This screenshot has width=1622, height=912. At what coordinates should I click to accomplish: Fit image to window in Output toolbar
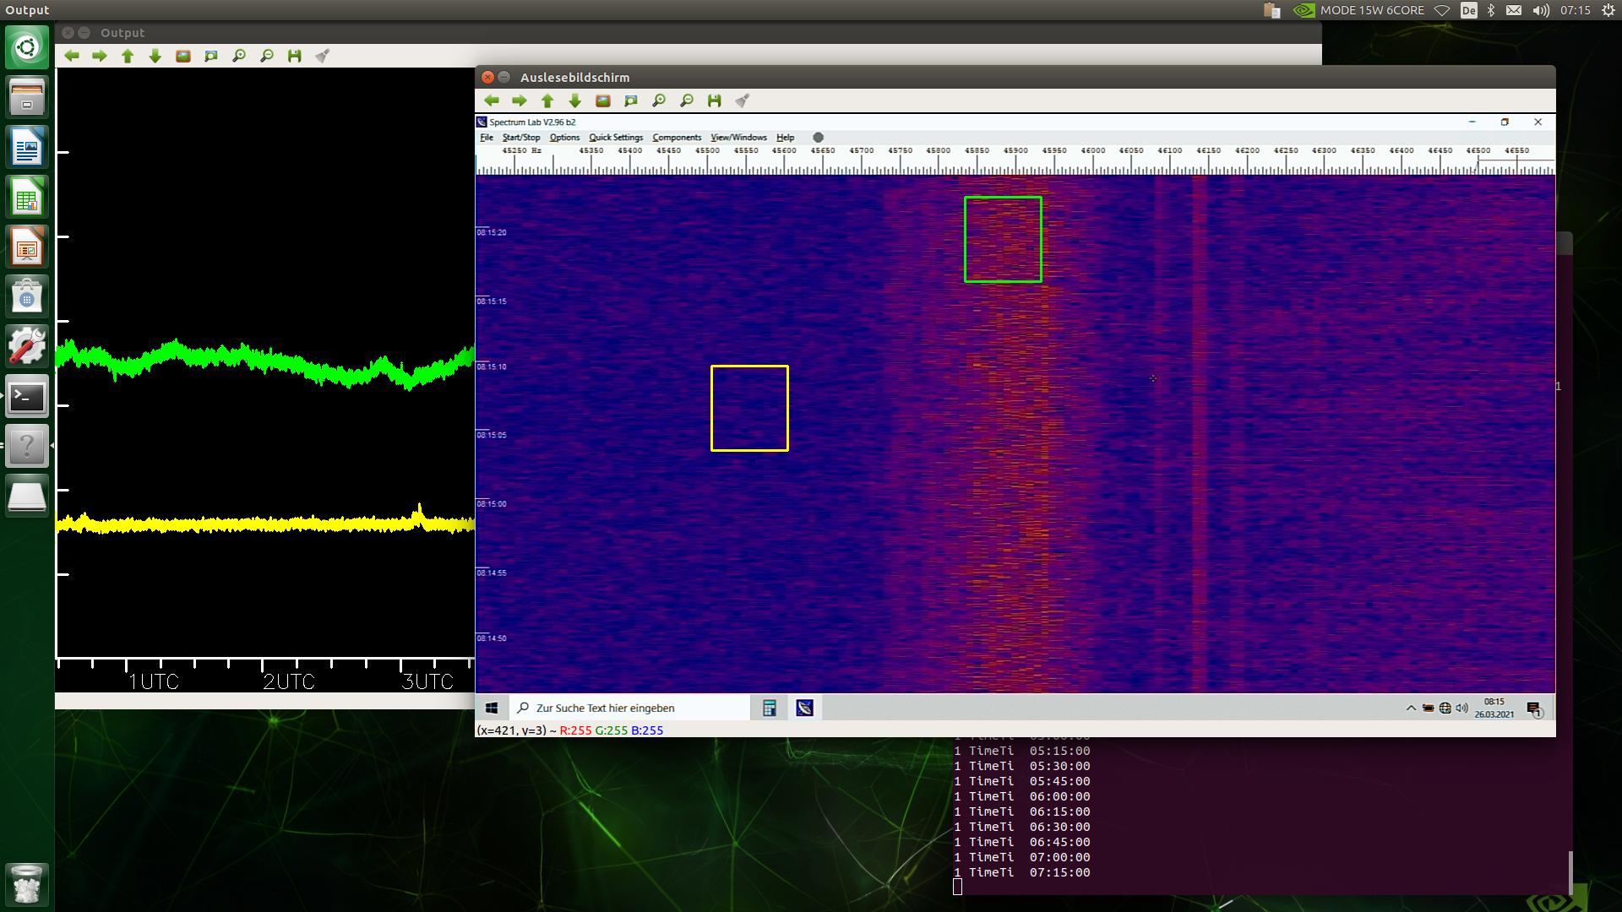coord(211,56)
